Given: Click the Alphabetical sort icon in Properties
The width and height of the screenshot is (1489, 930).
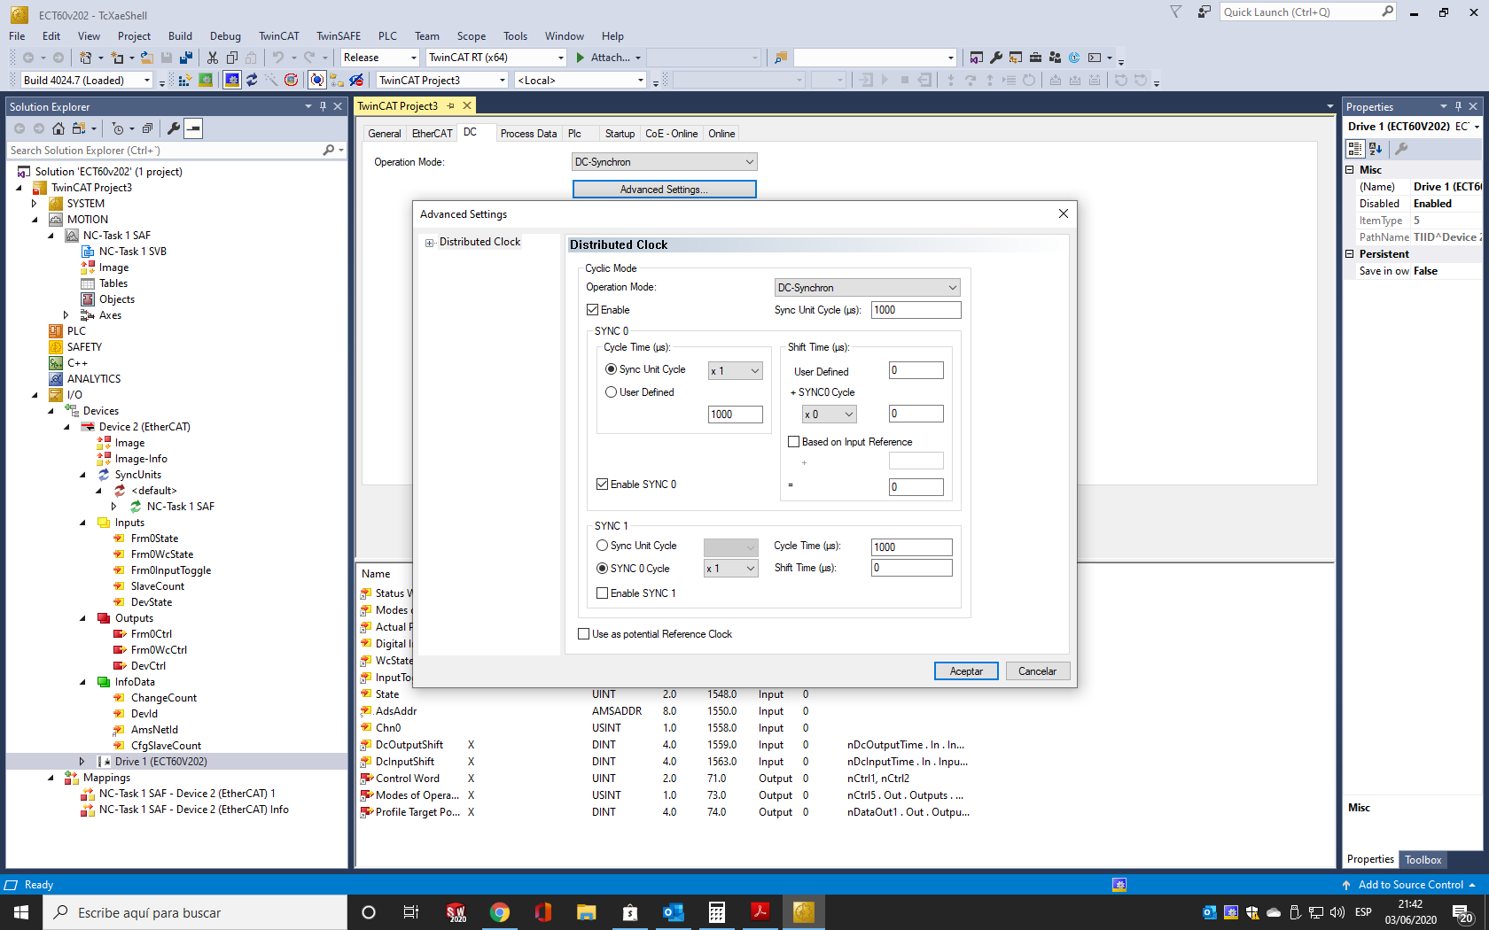Looking at the screenshot, I should click(x=1376, y=149).
